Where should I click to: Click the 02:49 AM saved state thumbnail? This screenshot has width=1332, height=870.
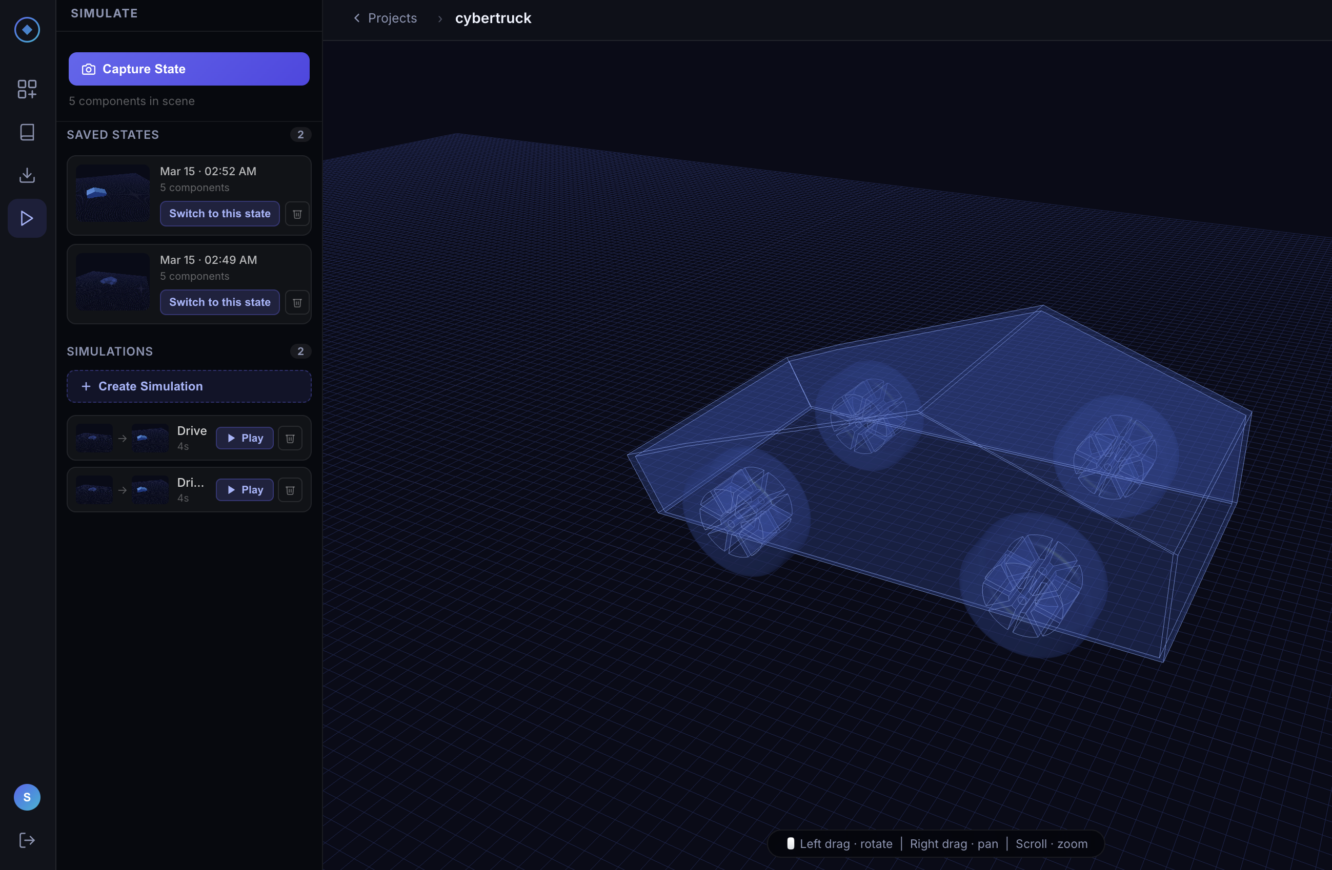[x=112, y=282]
